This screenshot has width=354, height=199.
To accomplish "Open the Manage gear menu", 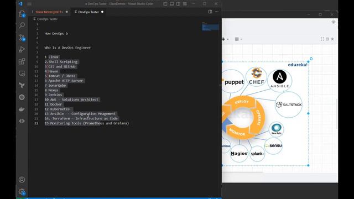I will pyautogui.click(x=22, y=192).
